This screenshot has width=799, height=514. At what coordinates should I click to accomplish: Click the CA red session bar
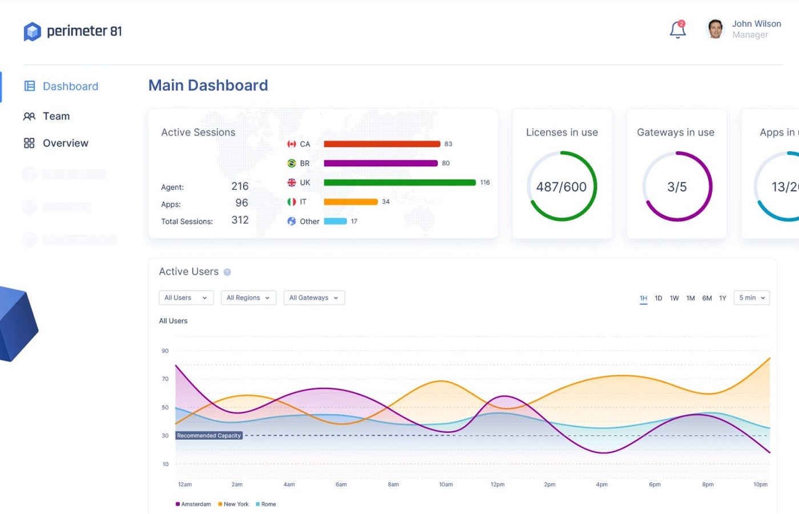click(x=382, y=144)
